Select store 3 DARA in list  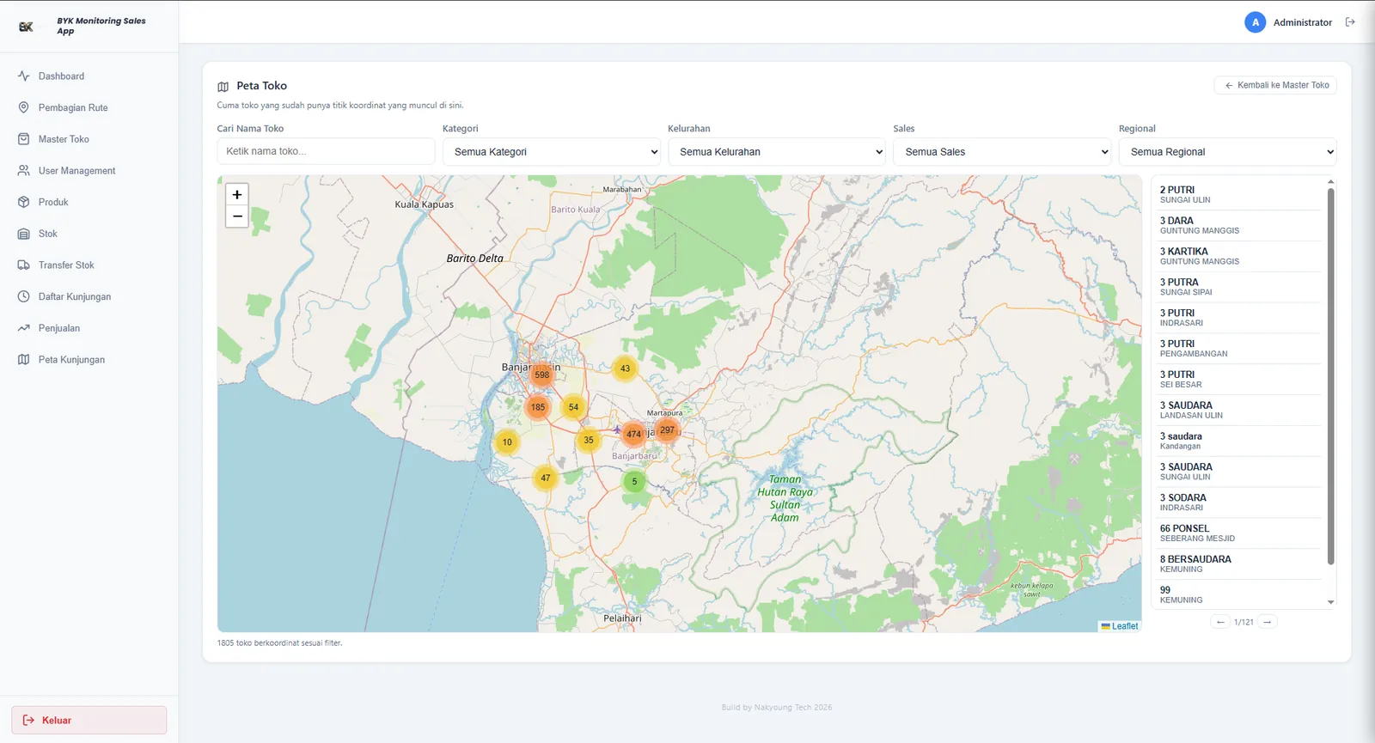[1239, 226]
